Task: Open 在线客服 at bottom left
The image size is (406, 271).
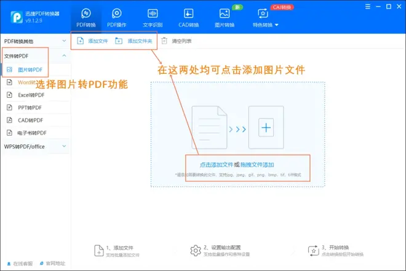Action: point(20,264)
